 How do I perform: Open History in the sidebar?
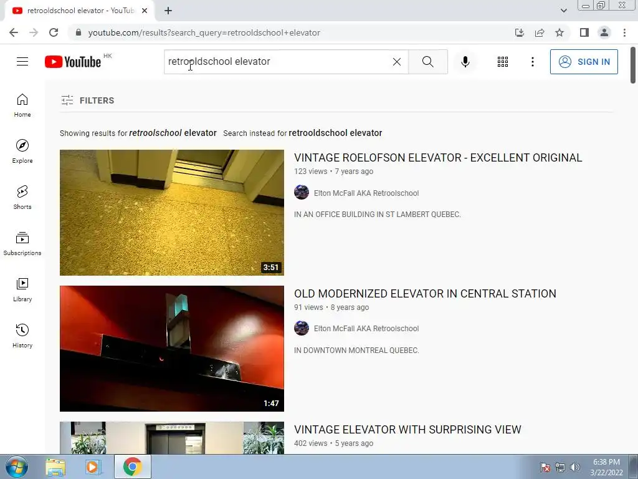tap(22, 336)
